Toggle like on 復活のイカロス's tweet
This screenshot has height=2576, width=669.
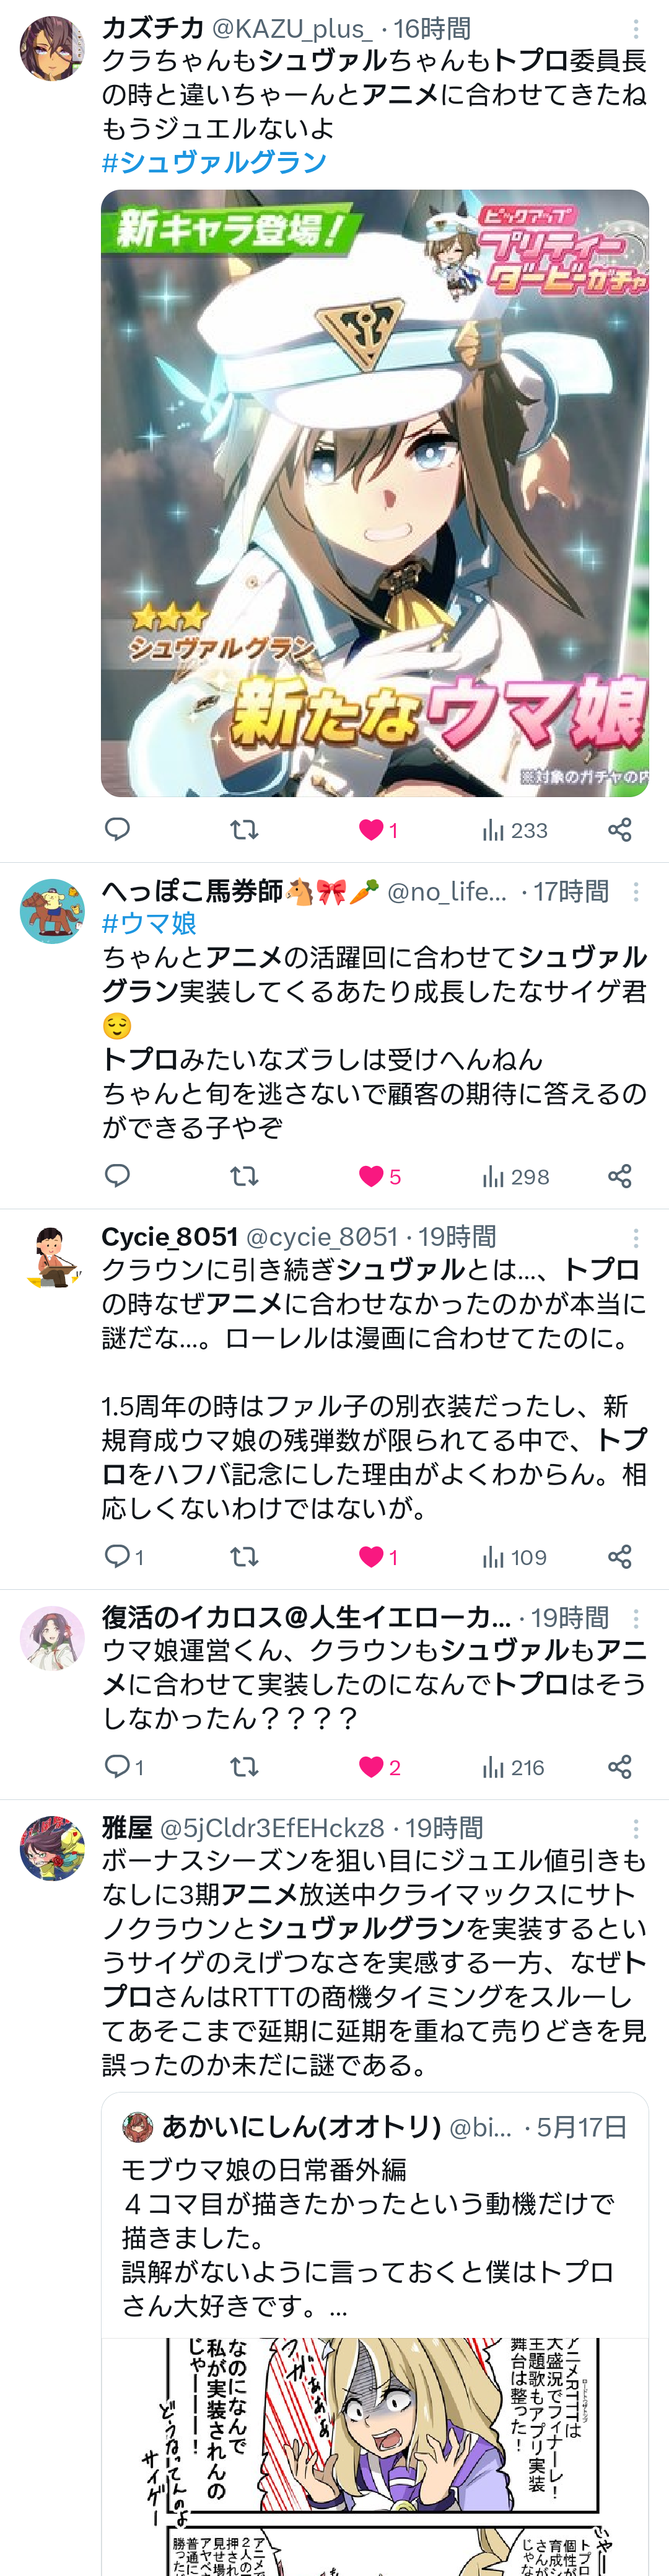coord(380,1767)
